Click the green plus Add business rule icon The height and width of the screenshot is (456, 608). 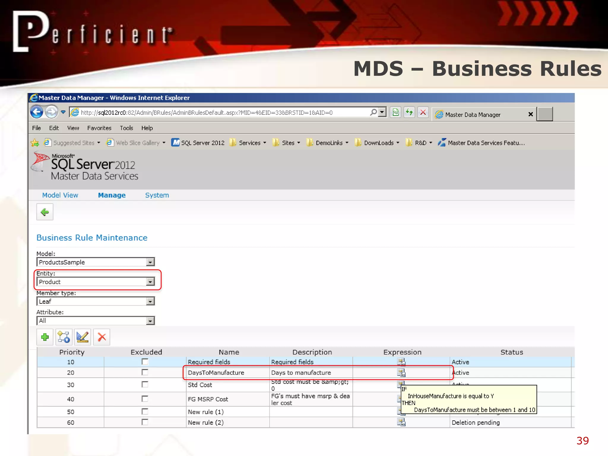point(45,337)
